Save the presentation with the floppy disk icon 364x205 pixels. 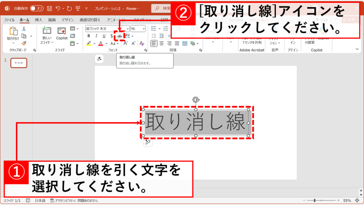(x=49, y=8)
